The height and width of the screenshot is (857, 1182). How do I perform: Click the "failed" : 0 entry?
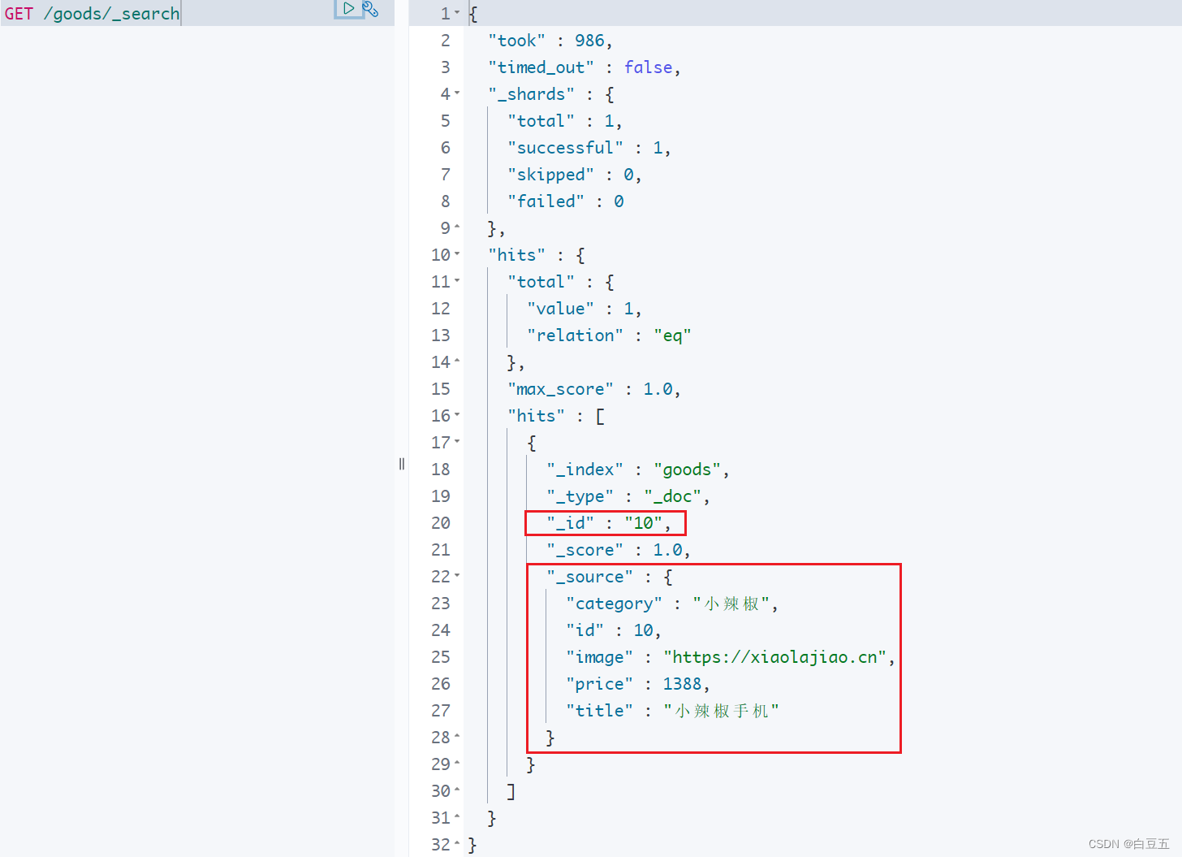click(566, 201)
